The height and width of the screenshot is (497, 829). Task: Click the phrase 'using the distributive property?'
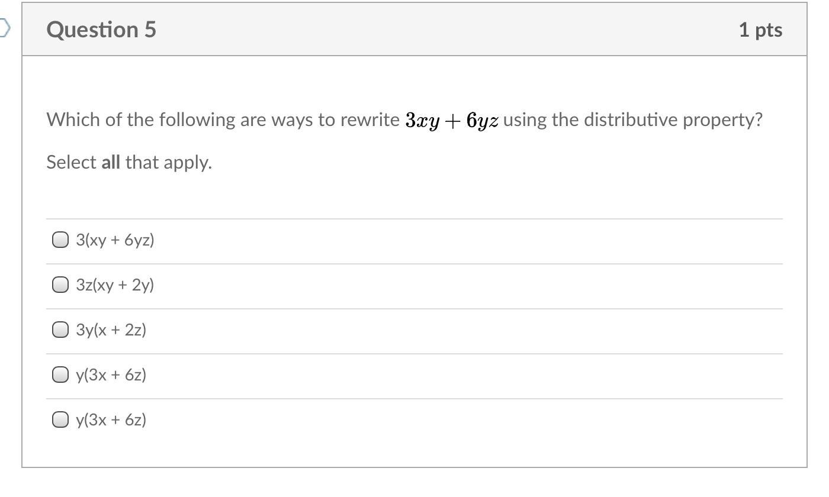(x=633, y=120)
